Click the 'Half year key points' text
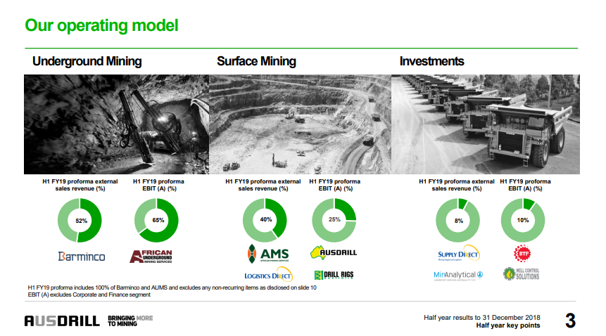 click(x=508, y=325)
